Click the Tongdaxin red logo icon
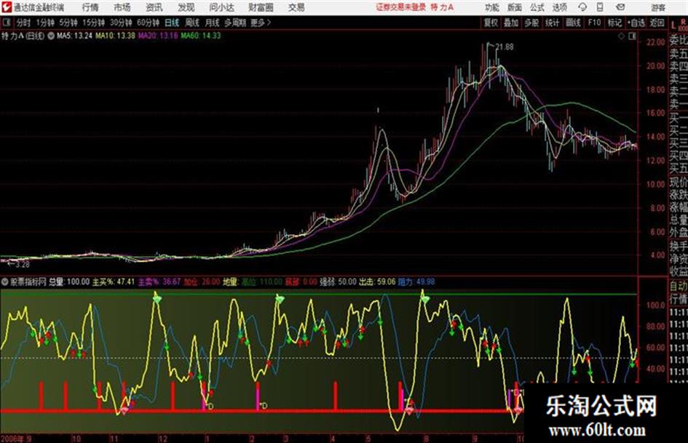The height and width of the screenshot is (443, 688). coord(7,7)
